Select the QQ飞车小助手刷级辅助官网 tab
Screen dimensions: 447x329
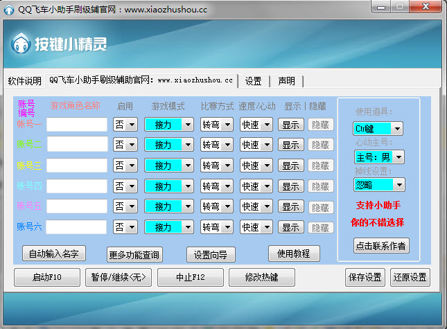(141, 80)
